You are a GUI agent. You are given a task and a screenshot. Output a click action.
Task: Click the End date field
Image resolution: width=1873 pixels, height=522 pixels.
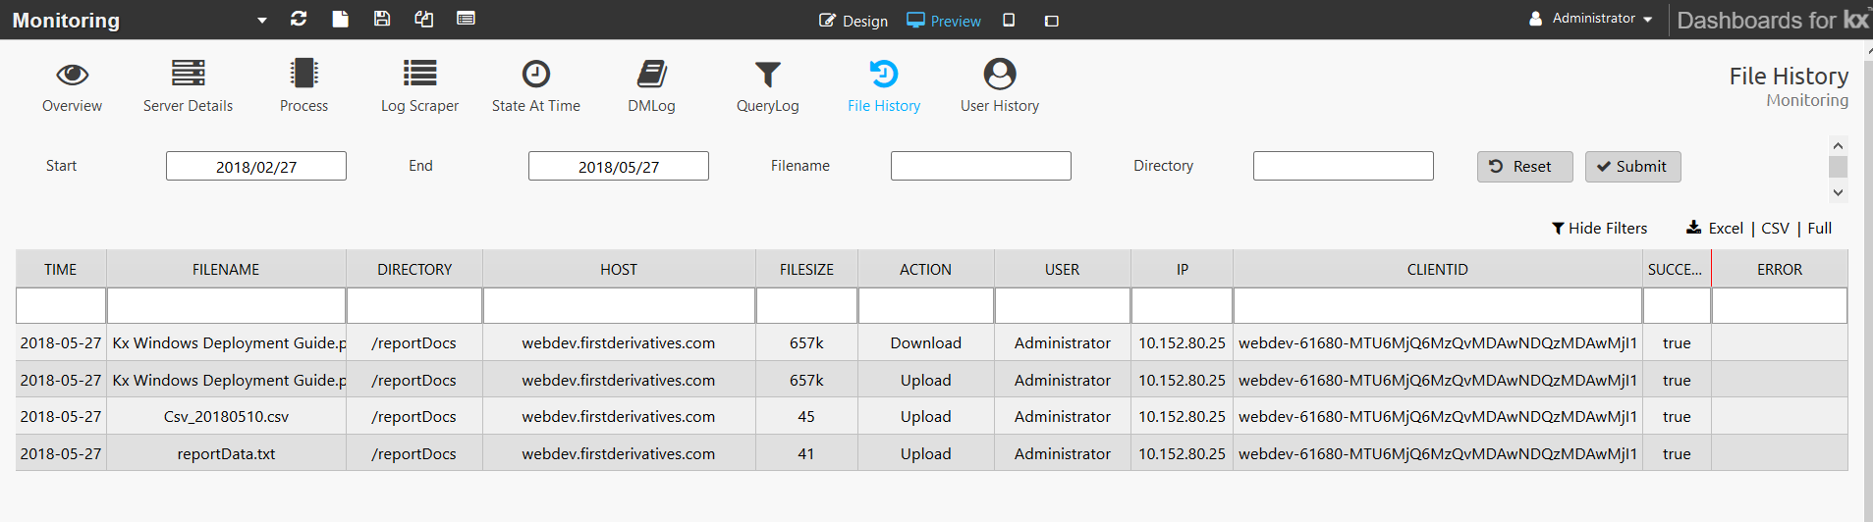(619, 166)
